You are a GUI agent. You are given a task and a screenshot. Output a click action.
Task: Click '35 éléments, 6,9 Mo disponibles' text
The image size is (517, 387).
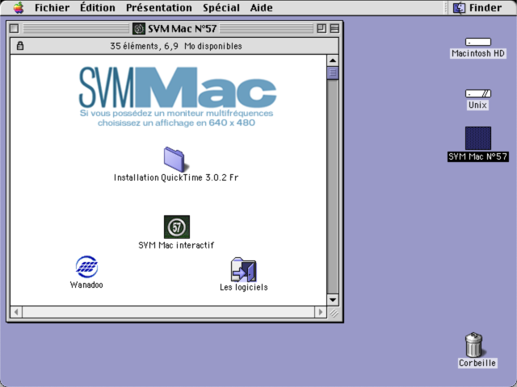pos(176,46)
